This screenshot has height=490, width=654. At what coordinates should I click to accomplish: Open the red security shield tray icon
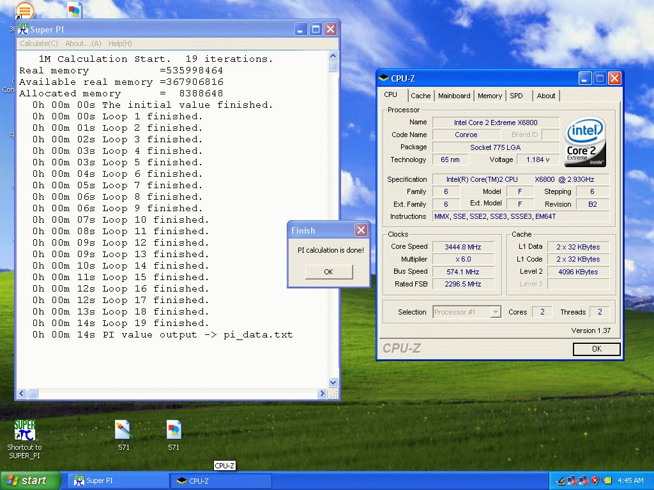click(595, 480)
